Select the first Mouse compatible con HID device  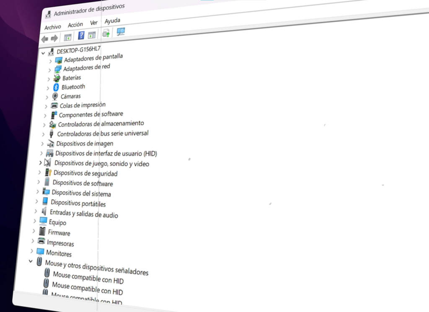[88, 277]
